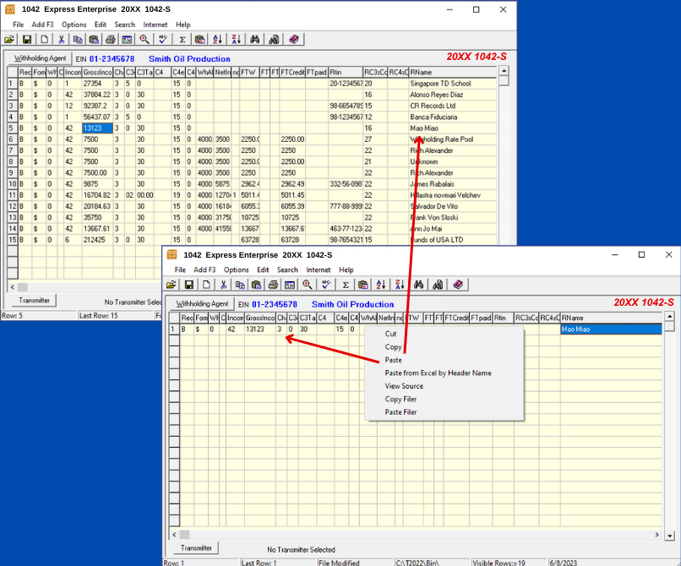Screen dimensions: 681x566
Task: Click New blank page icon in front window
Action: tap(206, 285)
